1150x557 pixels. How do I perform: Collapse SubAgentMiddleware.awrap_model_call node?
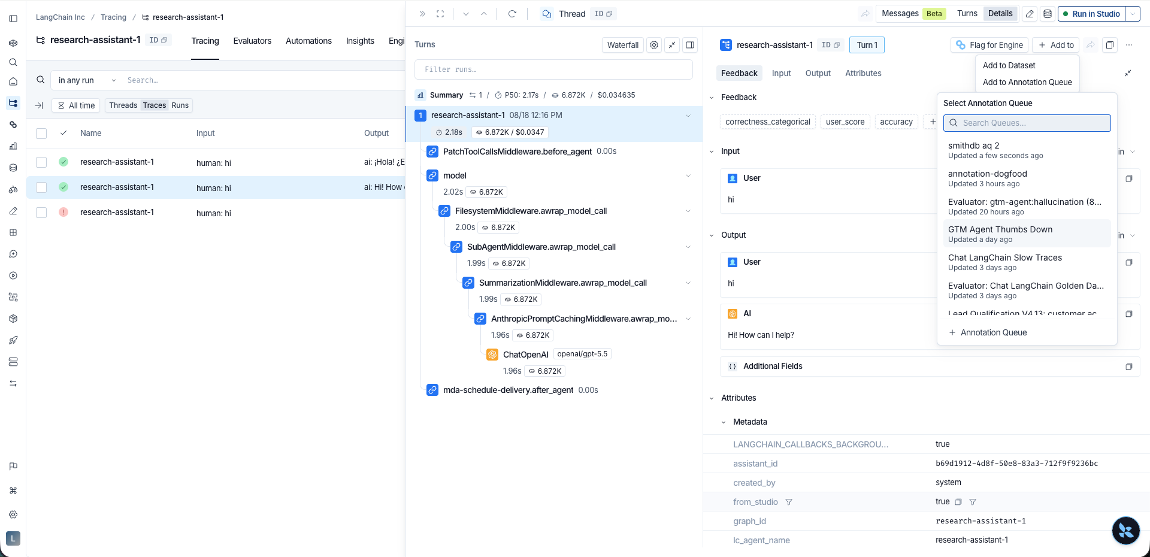point(688,247)
